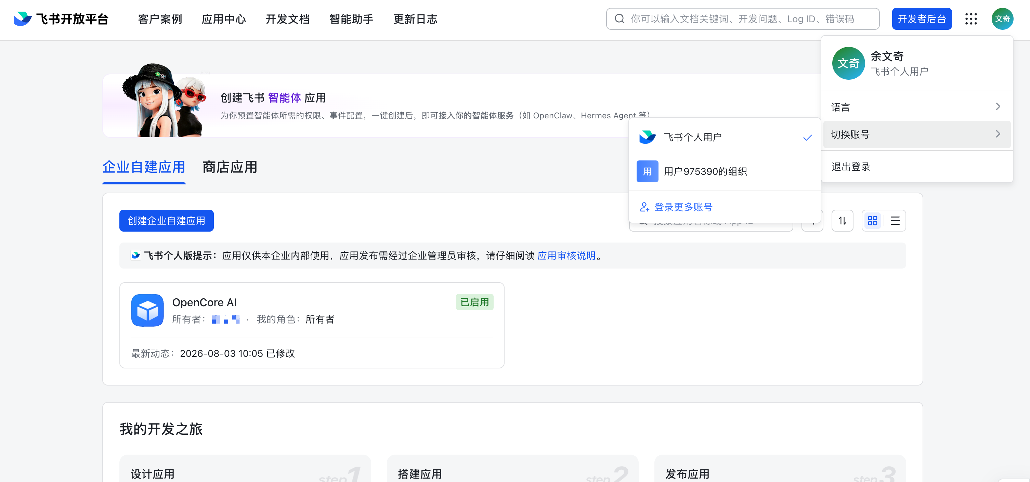Open the 智能助手 nav item
This screenshot has height=482, width=1030.
[x=351, y=19]
